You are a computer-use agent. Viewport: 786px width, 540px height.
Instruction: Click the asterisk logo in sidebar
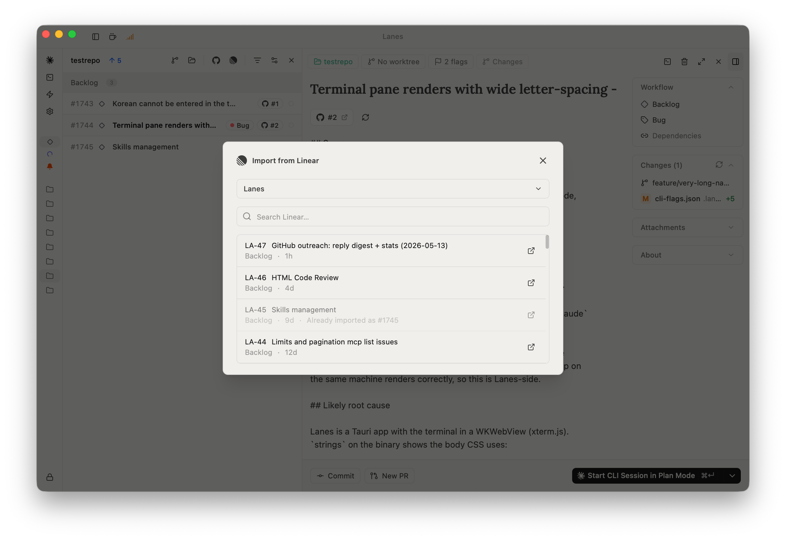(50, 60)
